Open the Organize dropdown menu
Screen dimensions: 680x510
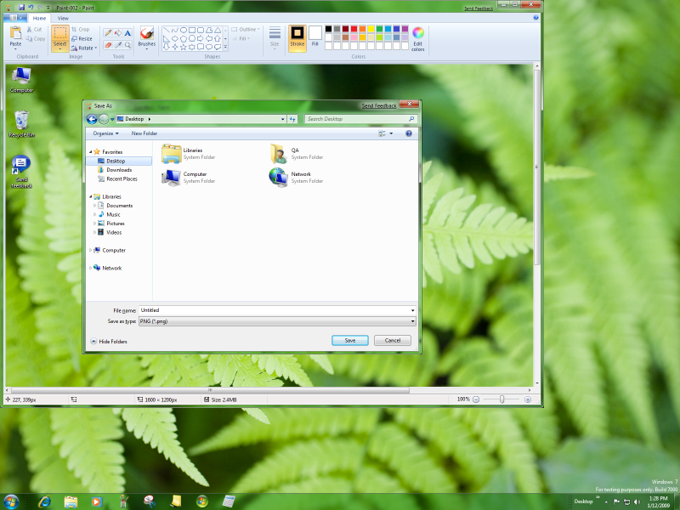pos(105,133)
